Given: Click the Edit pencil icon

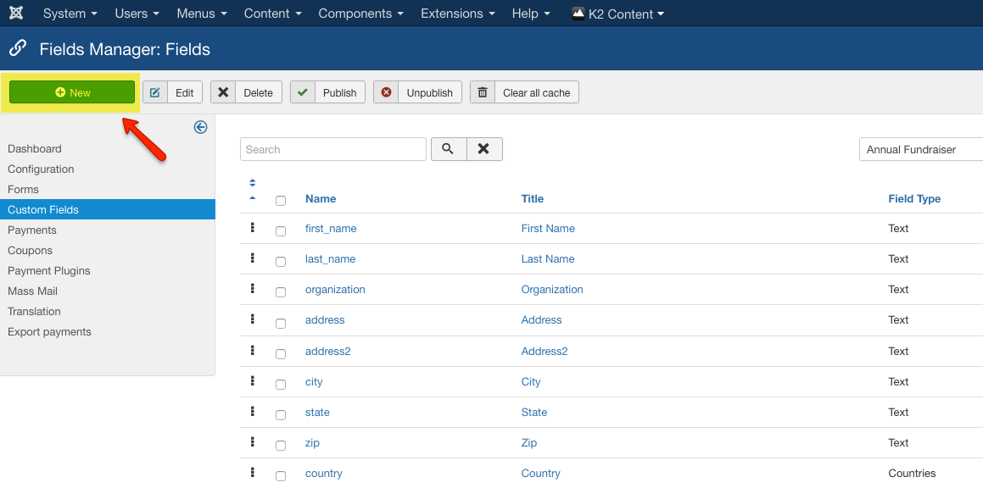Looking at the screenshot, I should [155, 92].
